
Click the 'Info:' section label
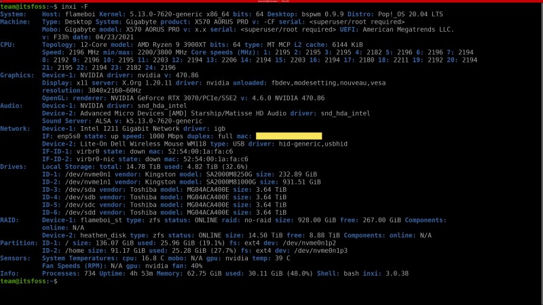[11, 273]
